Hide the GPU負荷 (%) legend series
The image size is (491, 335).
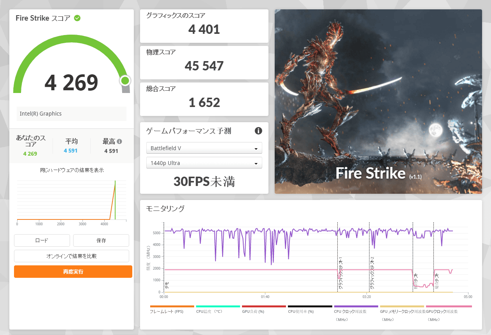click(264, 307)
